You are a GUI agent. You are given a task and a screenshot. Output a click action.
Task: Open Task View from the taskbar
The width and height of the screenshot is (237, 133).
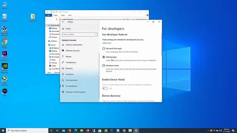click(x=57, y=130)
